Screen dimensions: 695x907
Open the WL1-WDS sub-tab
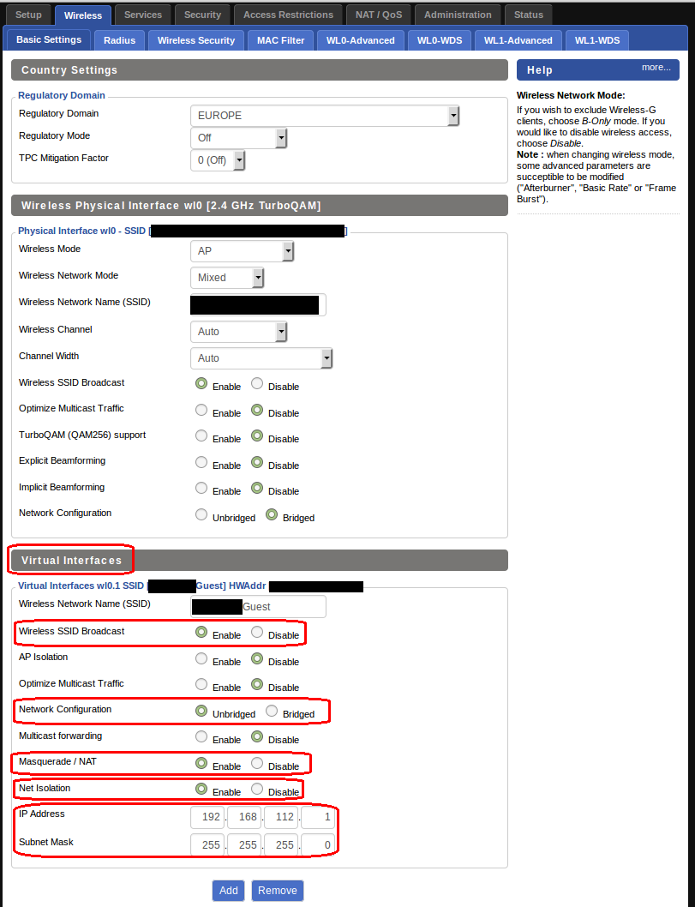click(596, 40)
